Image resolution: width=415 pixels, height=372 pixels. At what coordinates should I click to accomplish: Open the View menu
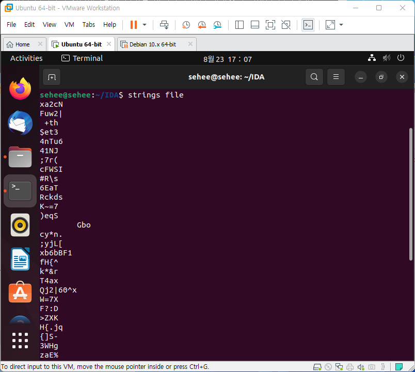click(x=50, y=25)
